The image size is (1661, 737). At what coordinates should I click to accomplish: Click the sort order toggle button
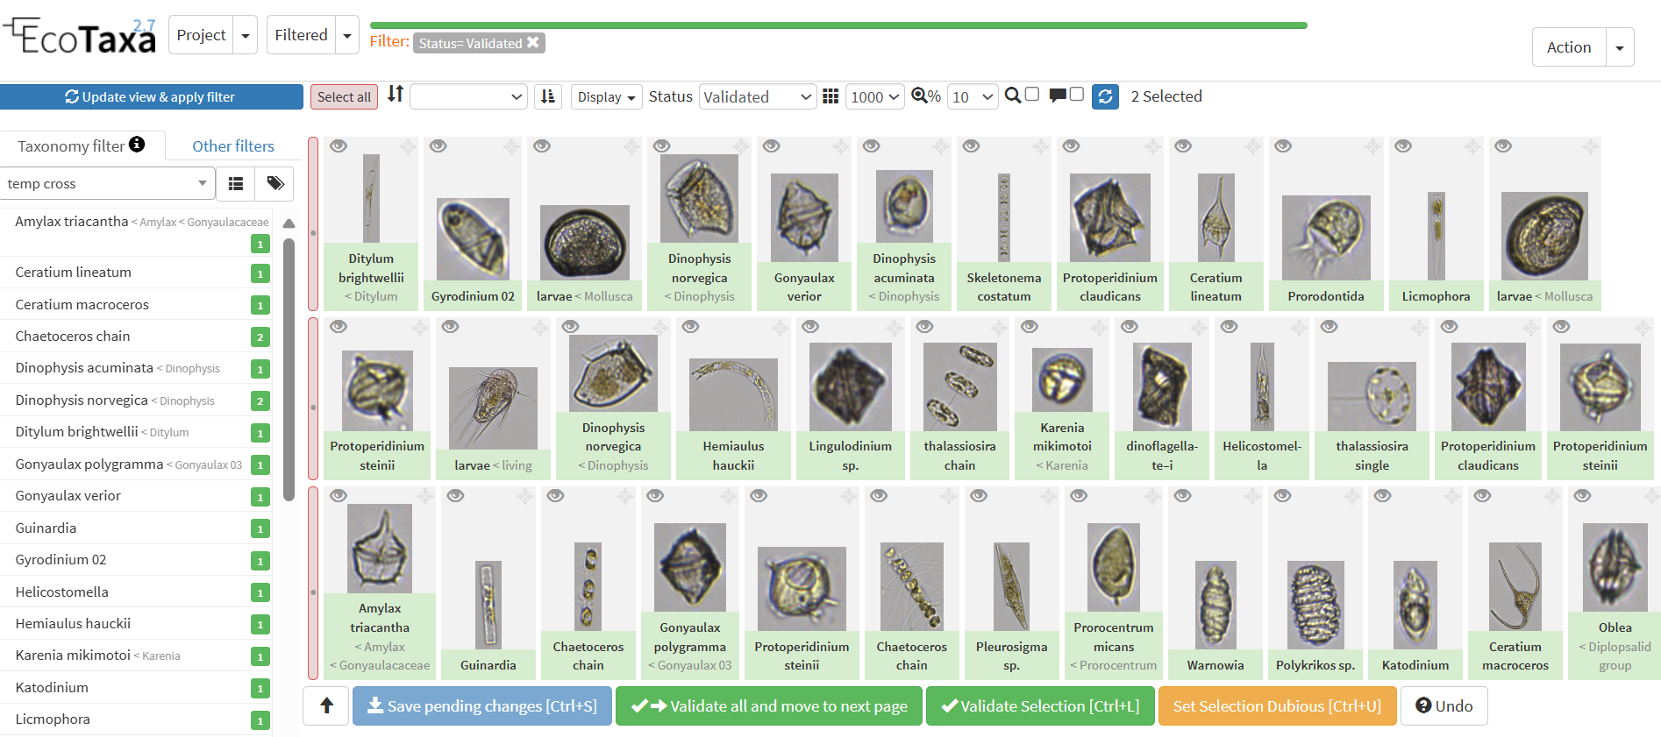(x=548, y=96)
